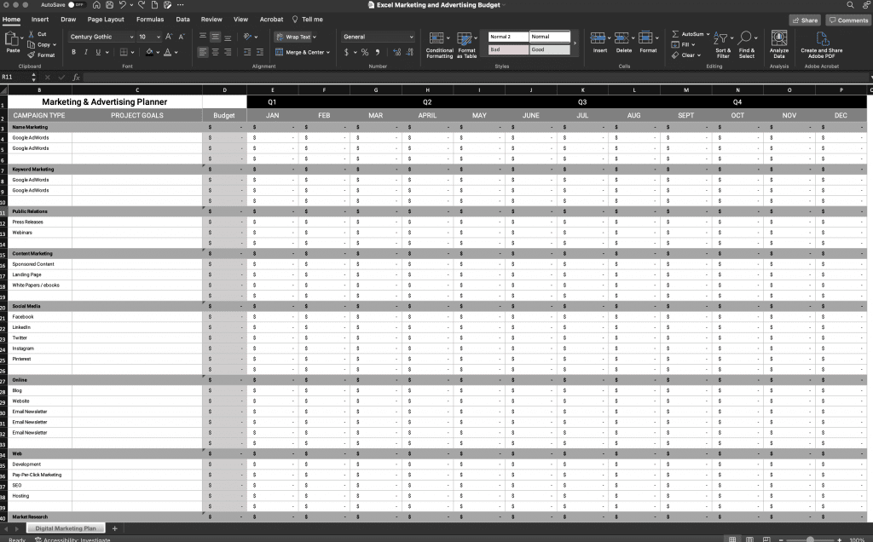The image size is (873, 542).
Task: Toggle align text left
Action: [203, 52]
